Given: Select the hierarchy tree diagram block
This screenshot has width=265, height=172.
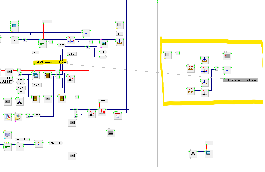Looking at the screenshot, I should point(20,101).
